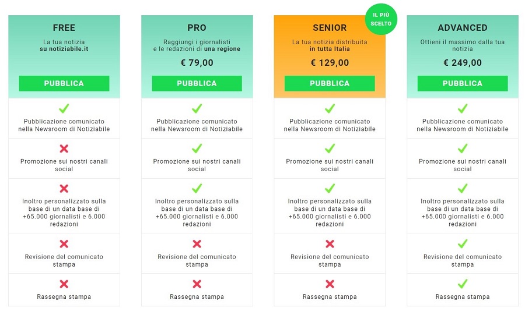This screenshot has height=311, width=525.
Task: Click green check for Newsroom publication in FREE
Action: click(x=64, y=108)
